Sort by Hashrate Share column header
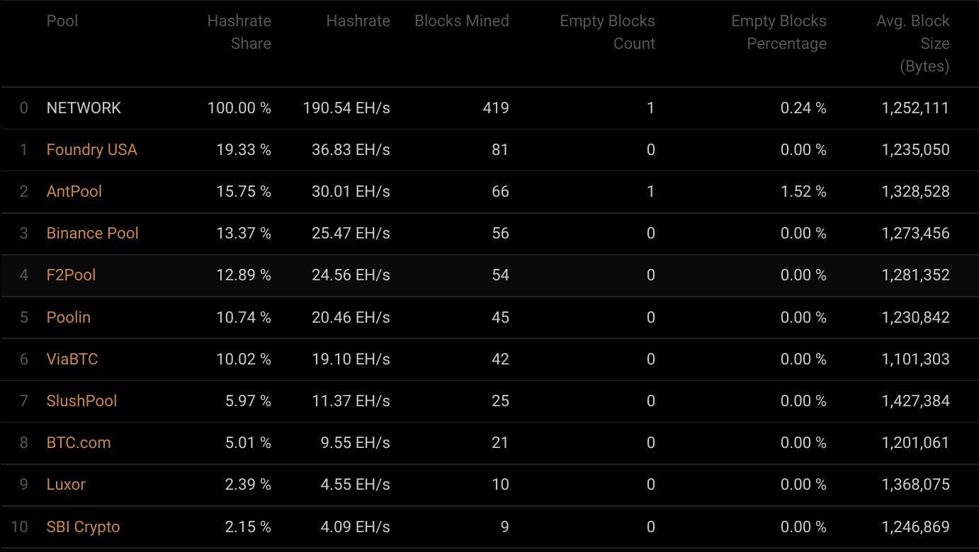Viewport: 979px width, 552px height. click(239, 33)
